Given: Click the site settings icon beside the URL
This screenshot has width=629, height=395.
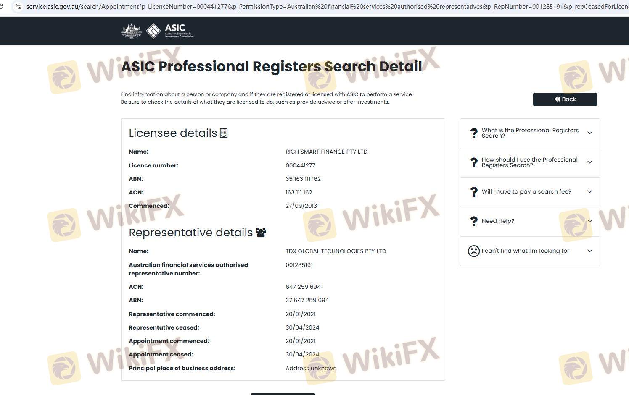Looking at the screenshot, I should pos(18,7).
